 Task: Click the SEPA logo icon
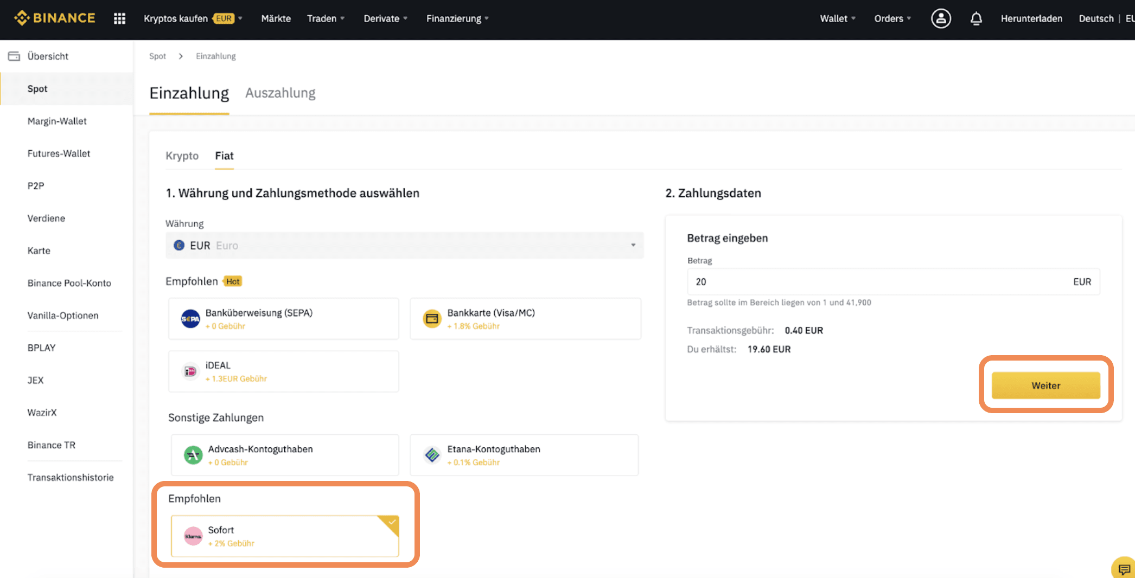(190, 319)
